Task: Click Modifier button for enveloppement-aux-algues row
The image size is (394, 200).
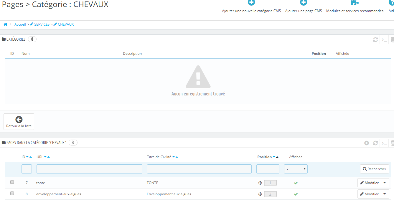Action: [369, 194]
